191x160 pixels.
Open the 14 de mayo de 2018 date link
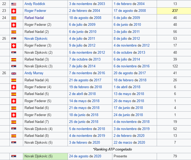(84, 101)
